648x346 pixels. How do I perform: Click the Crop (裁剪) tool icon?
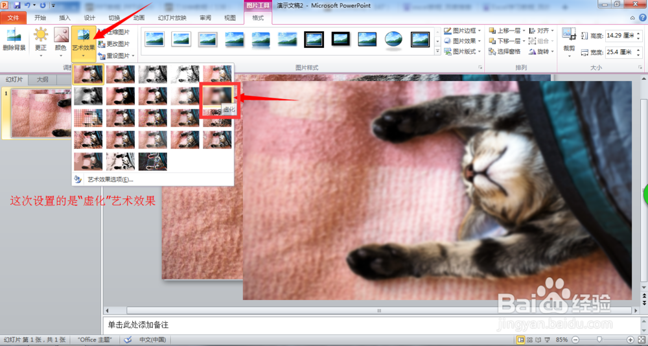pos(569,35)
